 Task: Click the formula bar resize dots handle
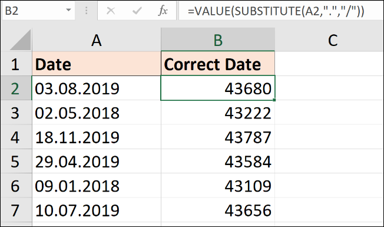[x=86, y=11]
